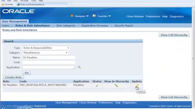Screen dimensions: 195x109
Task: Open Preferences link in header
Action: tap(153, 16)
